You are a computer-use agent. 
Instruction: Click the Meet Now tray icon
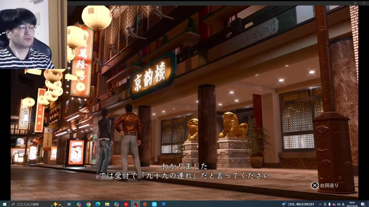pos(325,204)
